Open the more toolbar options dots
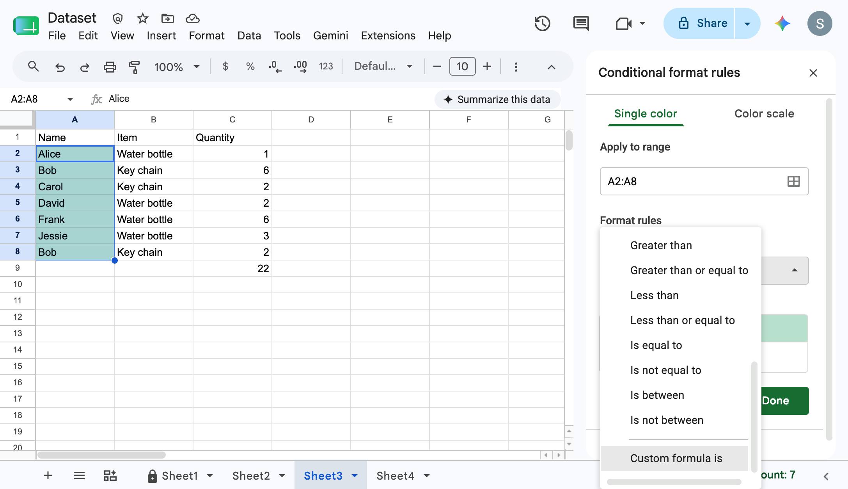The height and width of the screenshot is (489, 848). (516, 67)
